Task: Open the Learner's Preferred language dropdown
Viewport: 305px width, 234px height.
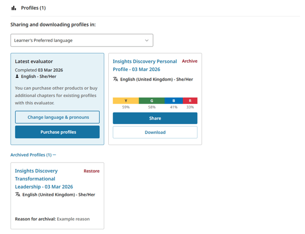Action: pos(82,40)
